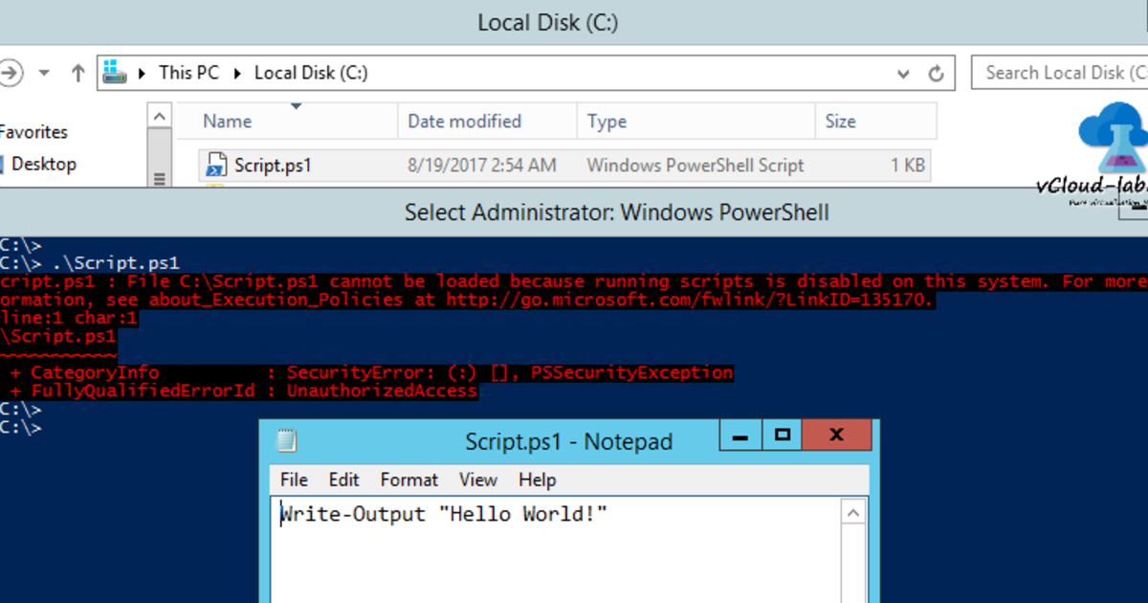Image resolution: width=1148 pixels, height=603 pixels.
Task: Open the Format menu in Notepad
Action: pos(408,480)
